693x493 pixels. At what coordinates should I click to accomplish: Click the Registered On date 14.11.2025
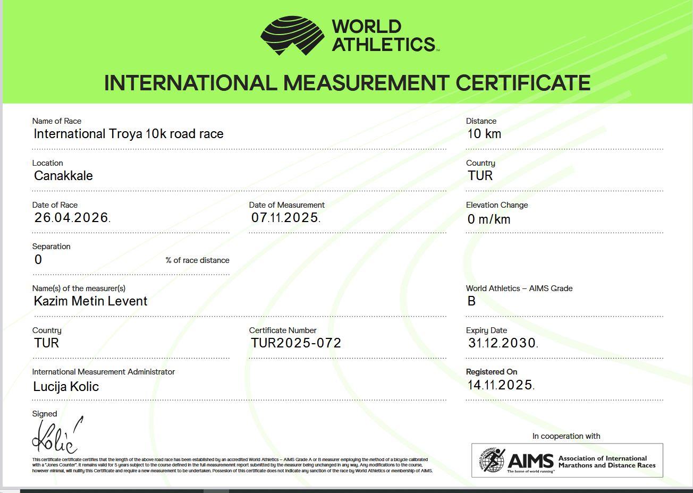click(500, 385)
